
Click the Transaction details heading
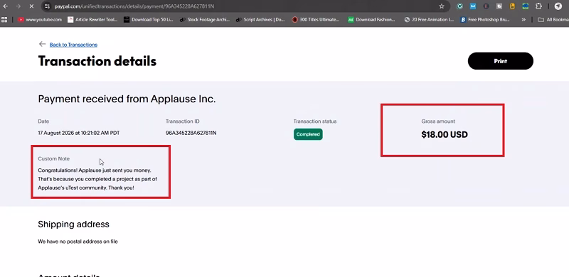(97, 61)
